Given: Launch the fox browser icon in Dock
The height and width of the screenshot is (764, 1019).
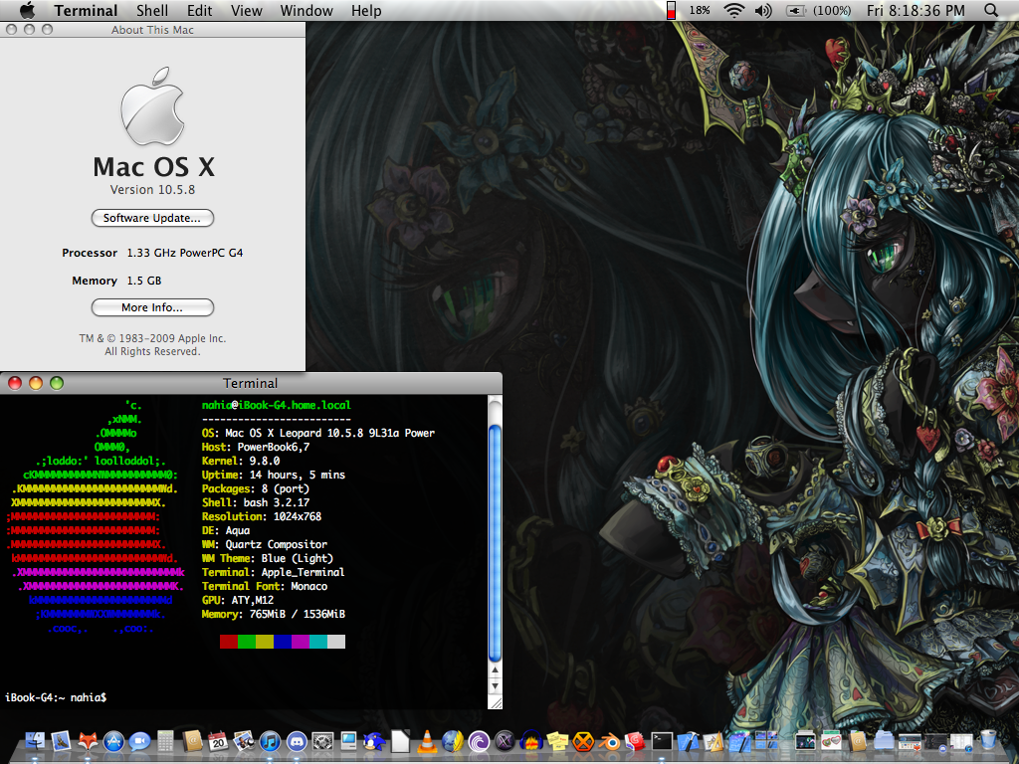Looking at the screenshot, I should (88, 741).
